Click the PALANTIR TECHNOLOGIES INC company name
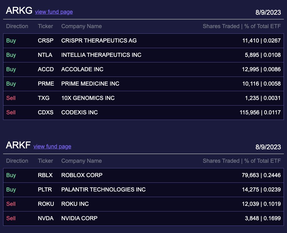Screen dimensions: 287x233 point(103,190)
